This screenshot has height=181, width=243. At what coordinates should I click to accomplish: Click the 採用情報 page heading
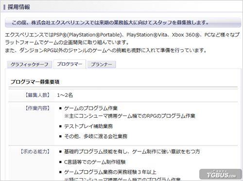point(19,7)
